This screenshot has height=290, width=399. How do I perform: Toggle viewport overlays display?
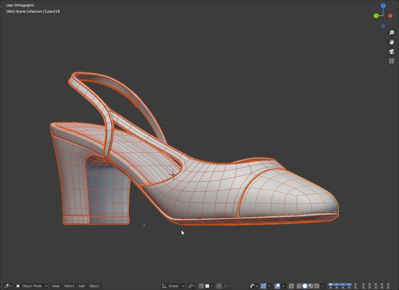tap(277, 286)
